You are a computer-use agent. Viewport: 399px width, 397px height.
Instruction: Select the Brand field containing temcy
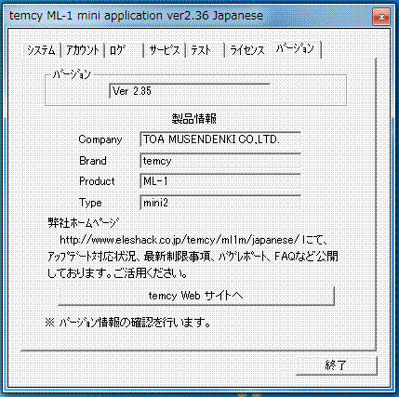[220, 161]
